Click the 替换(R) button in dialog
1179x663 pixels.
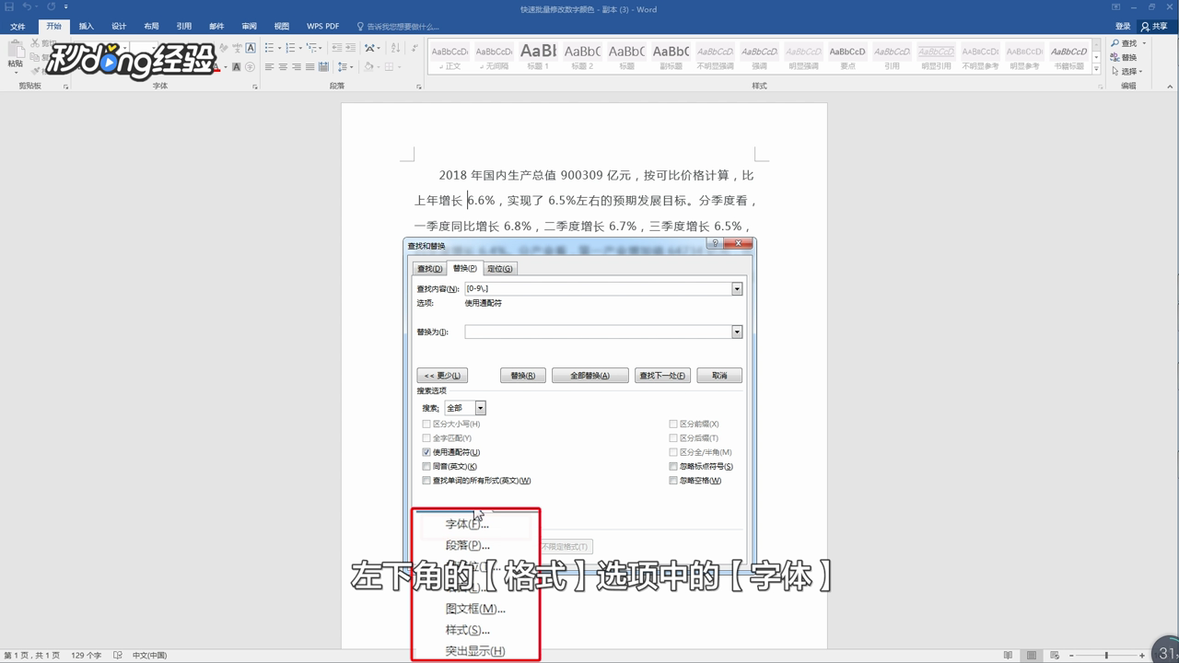pos(523,376)
